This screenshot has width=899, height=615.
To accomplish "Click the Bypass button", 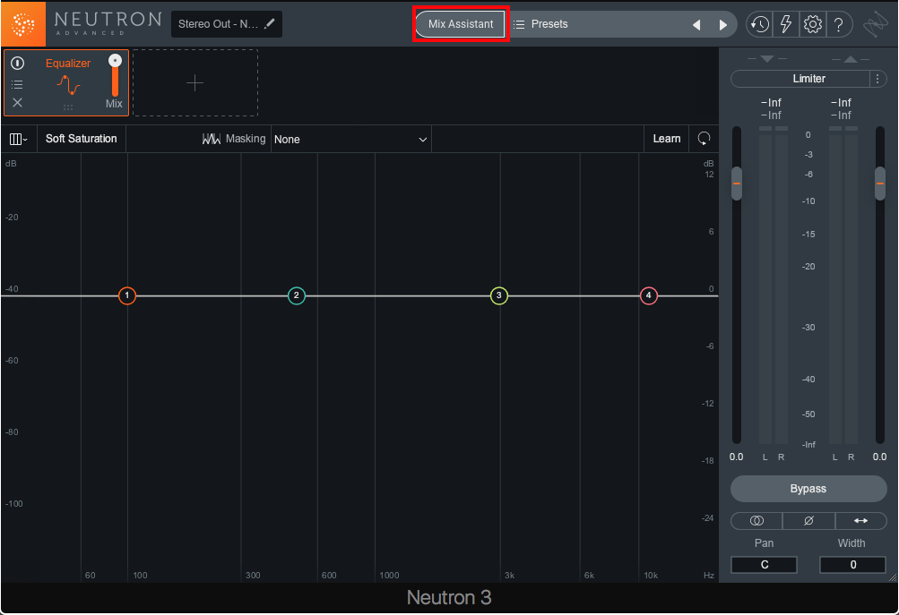I will point(808,489).
